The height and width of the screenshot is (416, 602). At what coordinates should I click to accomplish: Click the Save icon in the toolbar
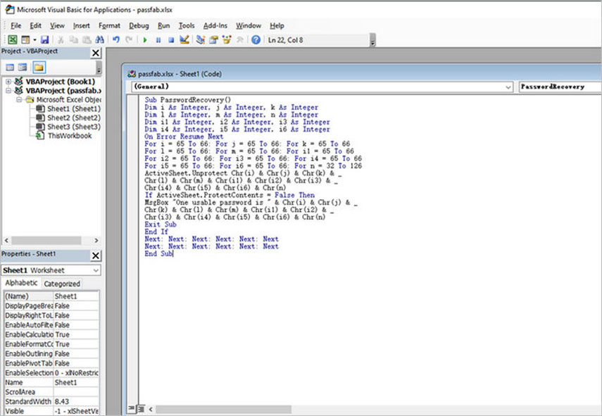(x=44, y=40)
